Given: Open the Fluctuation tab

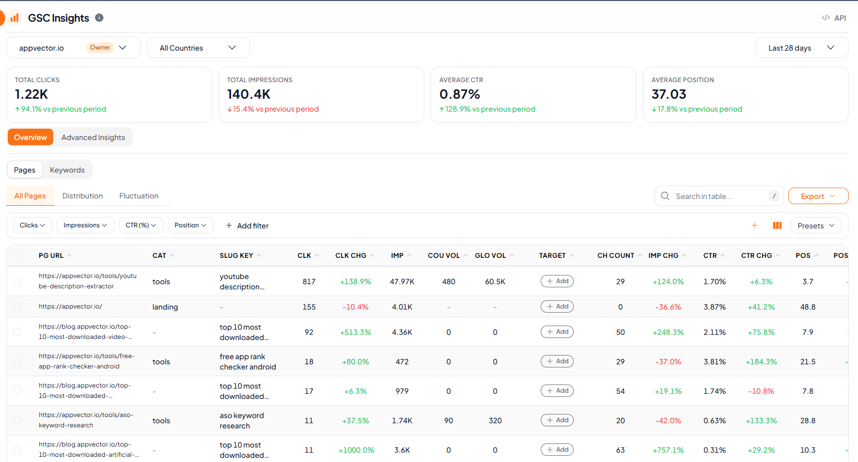Looking at the screenshot, I should (x=139, y=196).
